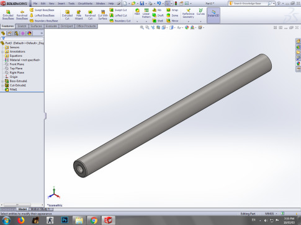Open the units dropdown in status bar
This screenshot has width=301, height=225.
coord(276,214)
